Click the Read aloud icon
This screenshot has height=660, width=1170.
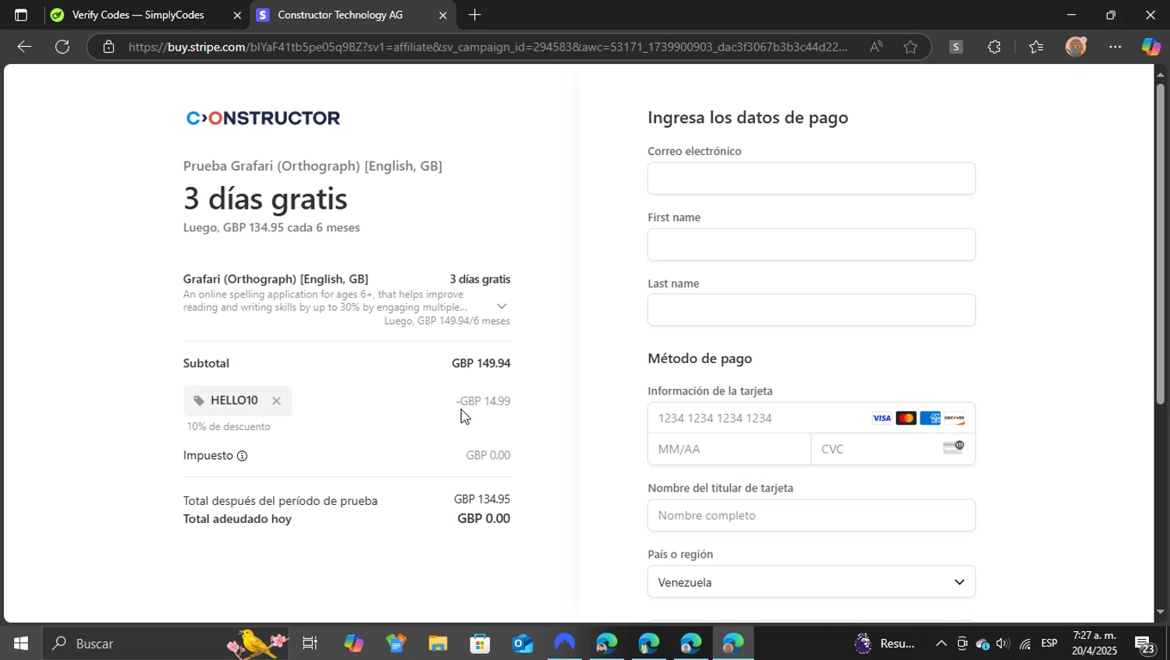coord(876,47)
